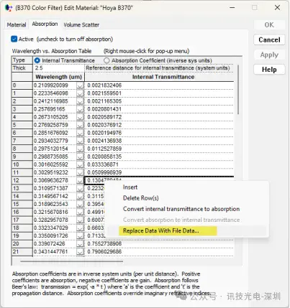Viewport: 290px width, 308px height.
Task: Select the Internal Transmittance radio button
Action: pos(37,60)
